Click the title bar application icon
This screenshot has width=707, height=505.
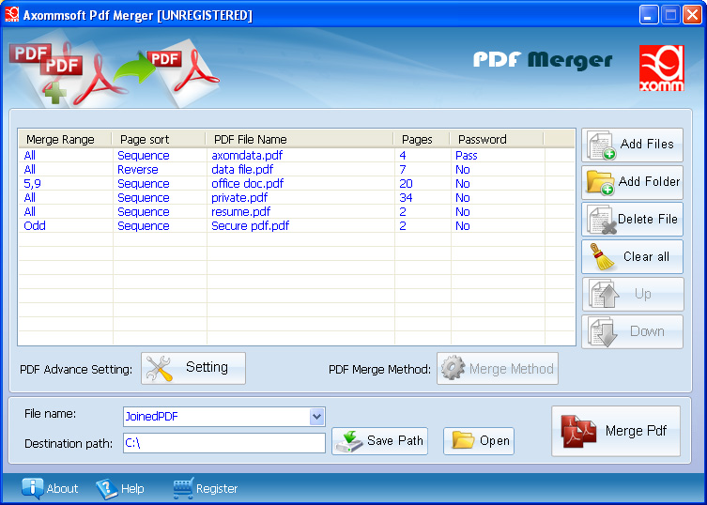coord(11,14)
